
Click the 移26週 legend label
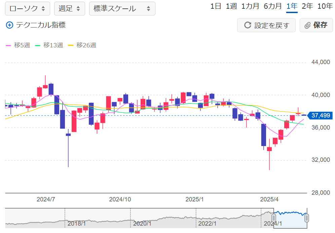pos(86,45)
